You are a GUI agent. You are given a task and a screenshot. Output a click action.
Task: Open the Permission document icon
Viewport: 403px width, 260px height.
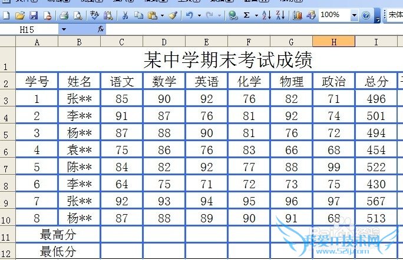[x=47, y=16]
